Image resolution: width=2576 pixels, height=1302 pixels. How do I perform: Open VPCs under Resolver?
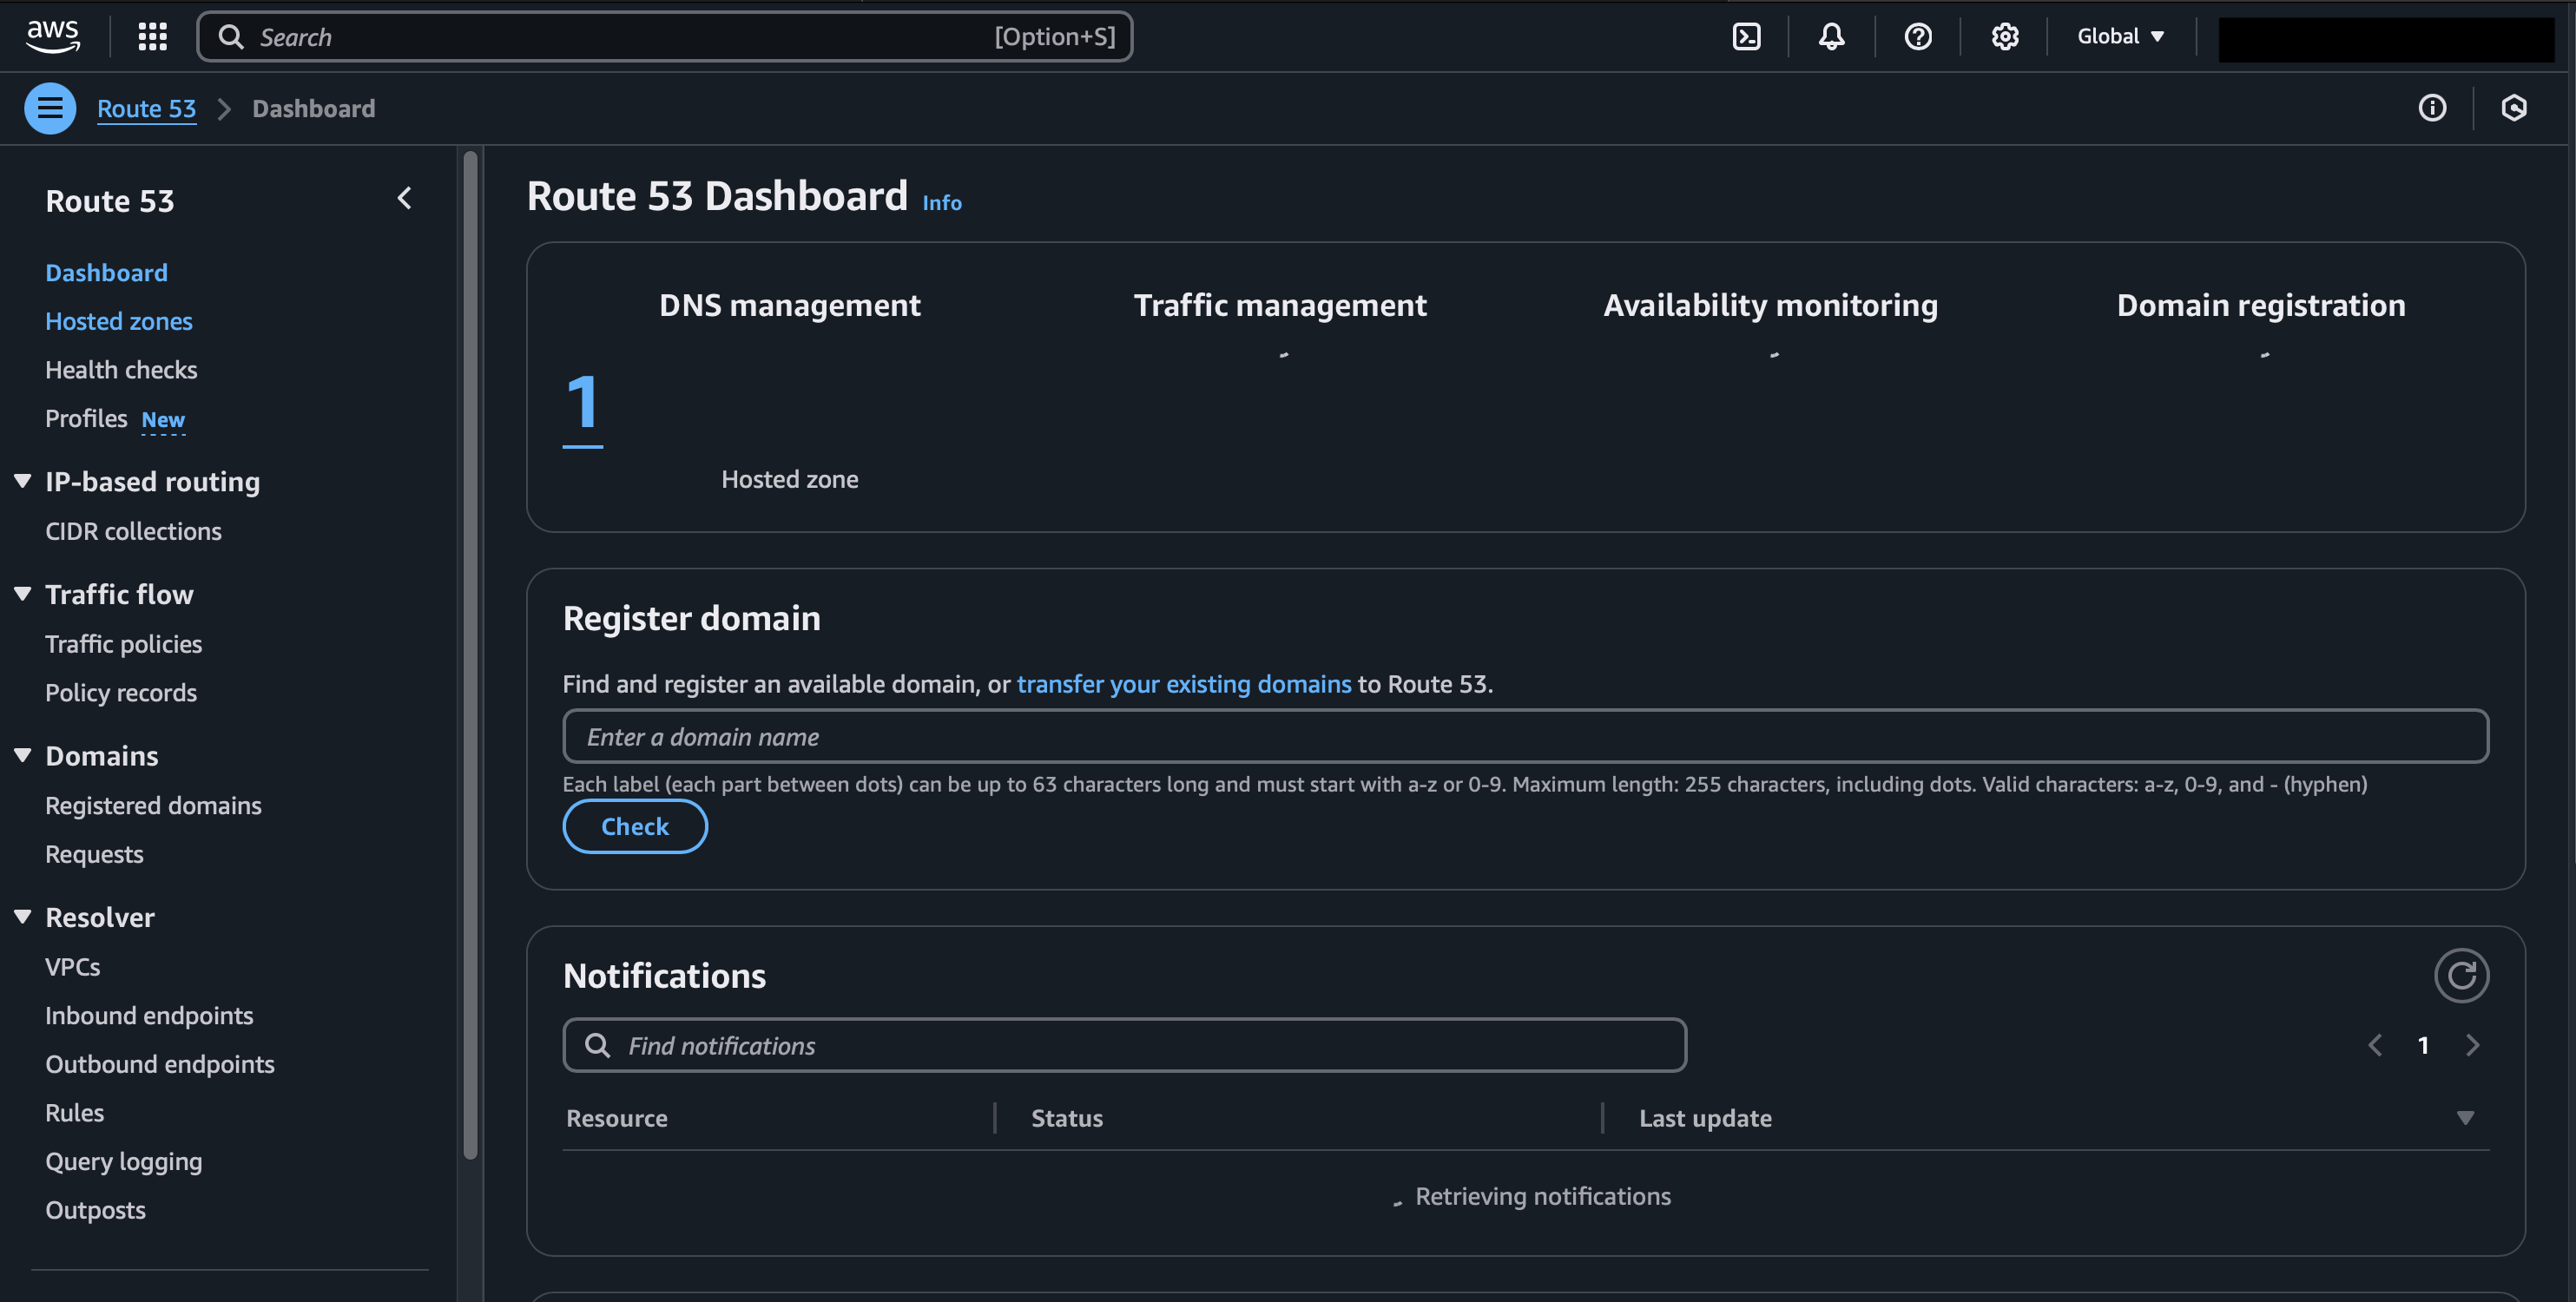[x=73, y=967]
